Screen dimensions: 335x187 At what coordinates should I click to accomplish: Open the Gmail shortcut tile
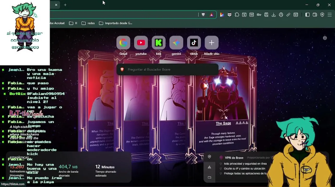tap(123, 43)
